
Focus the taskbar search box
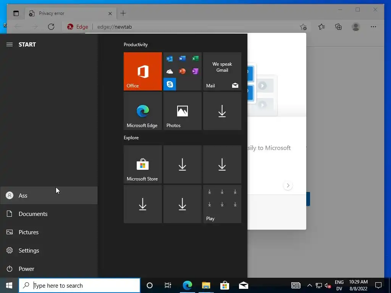pyautogui.click(x=79, y=285)
